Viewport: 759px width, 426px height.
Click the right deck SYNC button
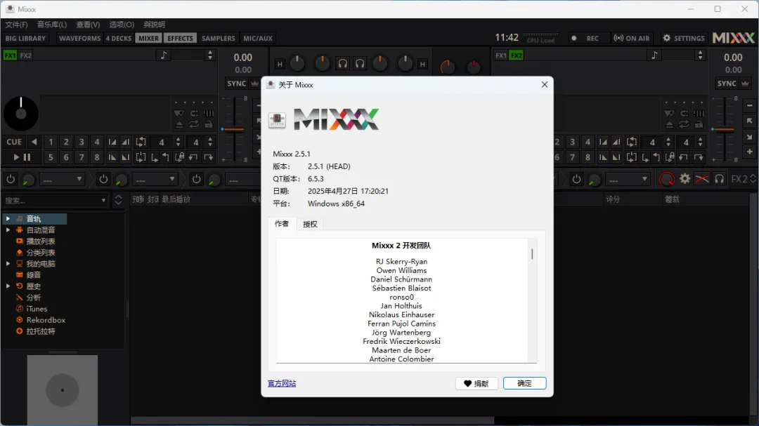[727, 84]
